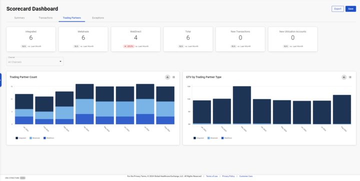Click the Integrated summary card

pos(31,39)
